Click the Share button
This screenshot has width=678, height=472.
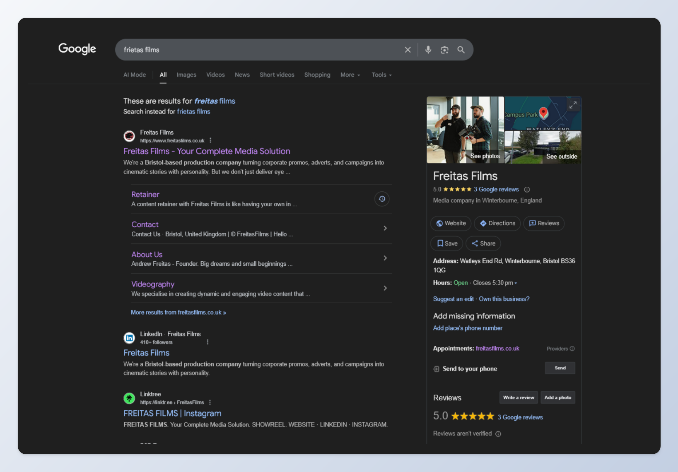483,243
